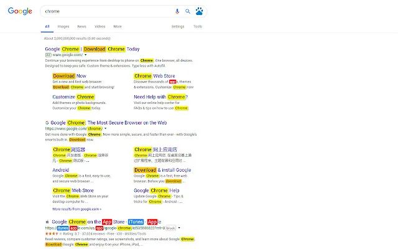The width and height of the screenshot is (398, 249).
Task: Open the Settings menu under the search bar
Action: coord(178,26)
